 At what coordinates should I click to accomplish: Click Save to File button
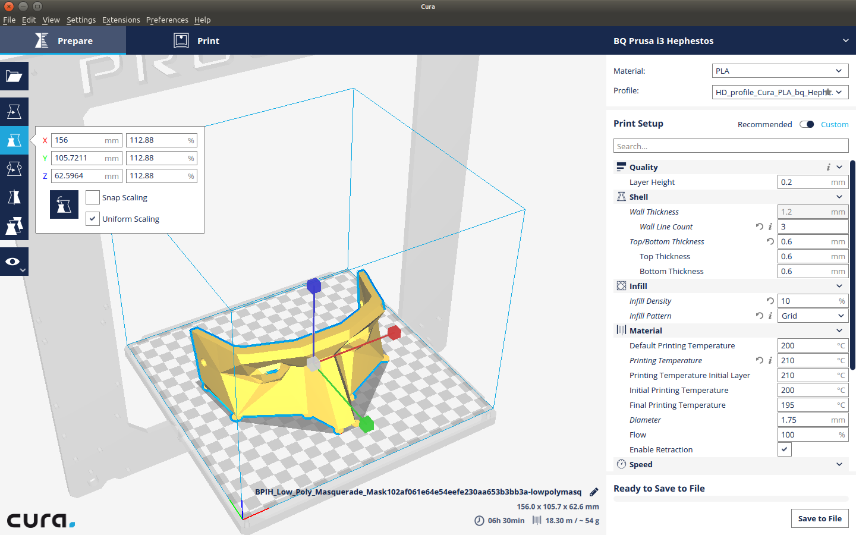[820, 518]
